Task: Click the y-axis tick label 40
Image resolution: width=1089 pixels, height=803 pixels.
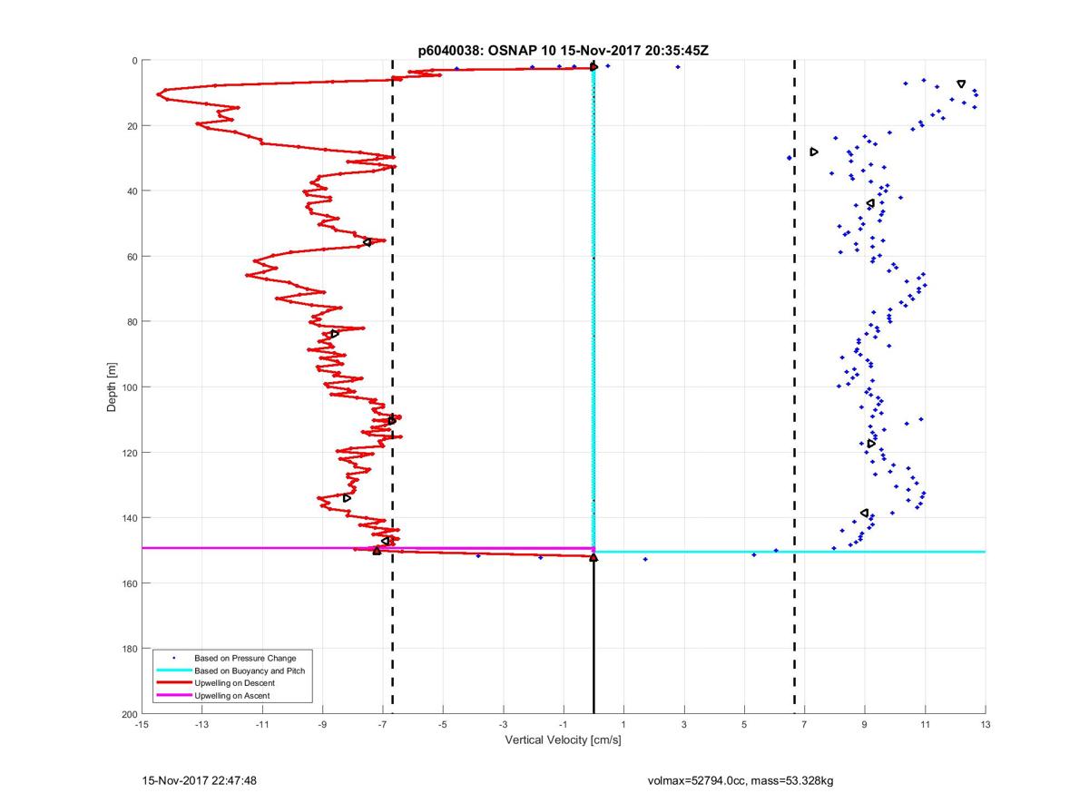Action: (x=132, y=191)
